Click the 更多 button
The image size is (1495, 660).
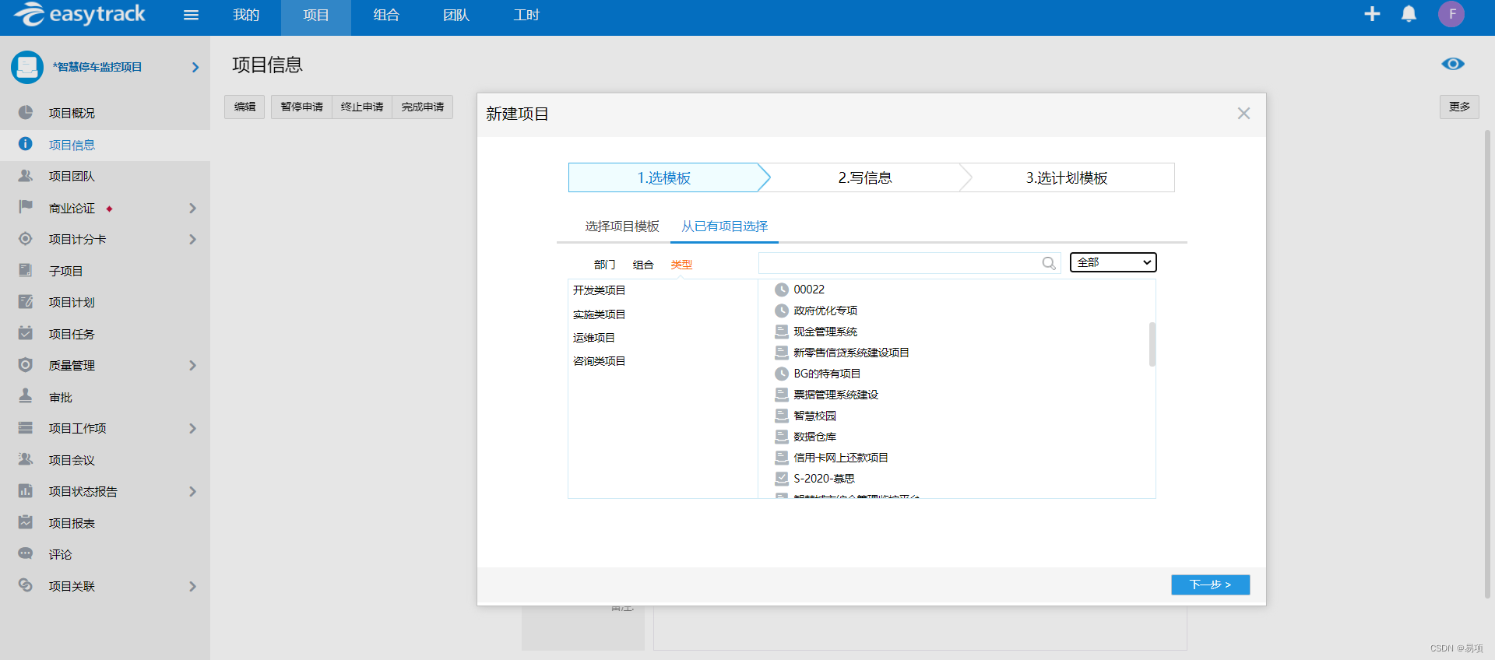pyautogui.click(x=1459, y=107)
